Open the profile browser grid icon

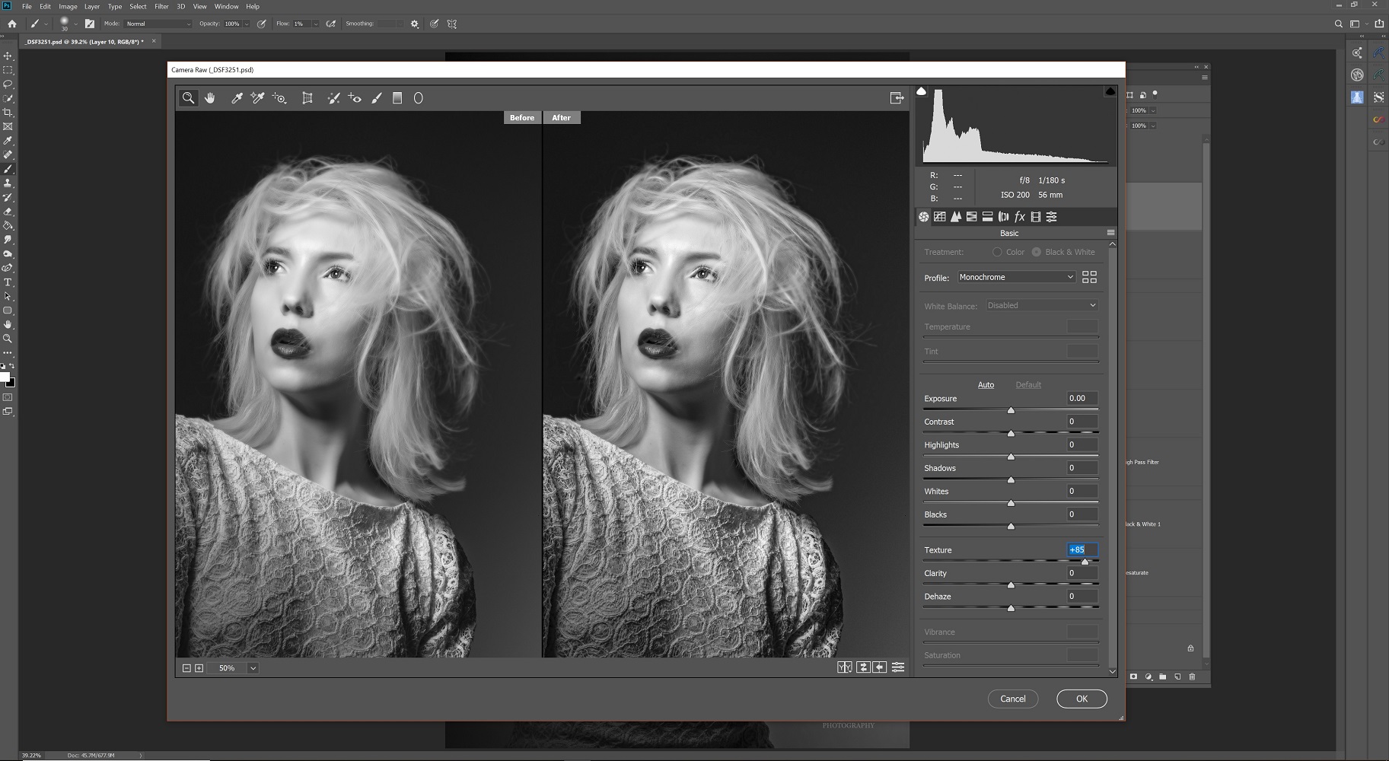1089,277
